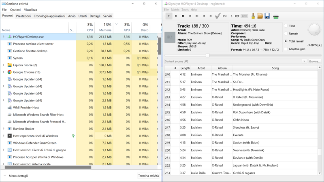The image size is (324, 182).
Task: Click the System process icon
Action: click(x=9, y=58)
